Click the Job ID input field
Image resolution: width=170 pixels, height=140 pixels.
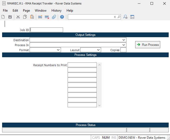tap(47, 30)
